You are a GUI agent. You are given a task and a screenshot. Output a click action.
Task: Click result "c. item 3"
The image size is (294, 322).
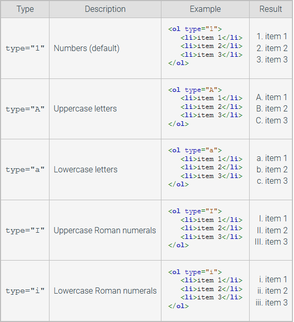tap(272, 181)
